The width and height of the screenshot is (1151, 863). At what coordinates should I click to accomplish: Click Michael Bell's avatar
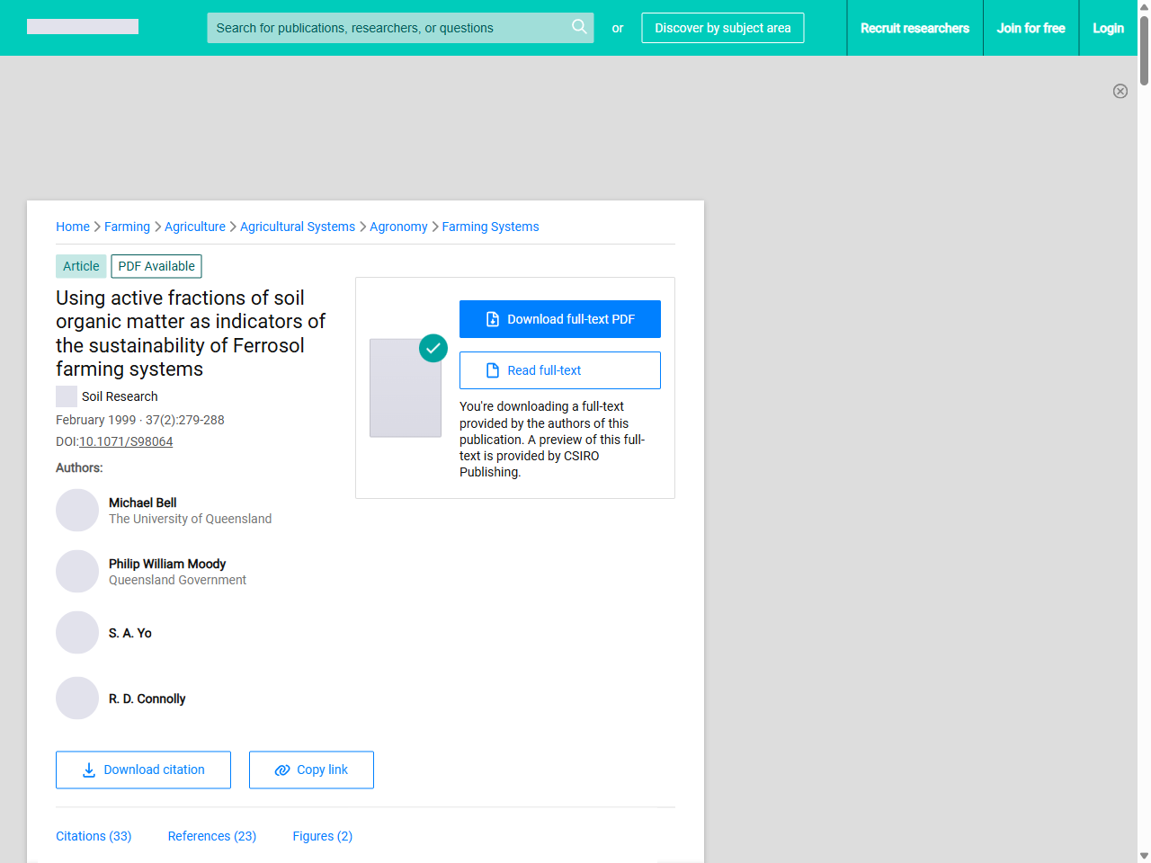tap(77, 511)
